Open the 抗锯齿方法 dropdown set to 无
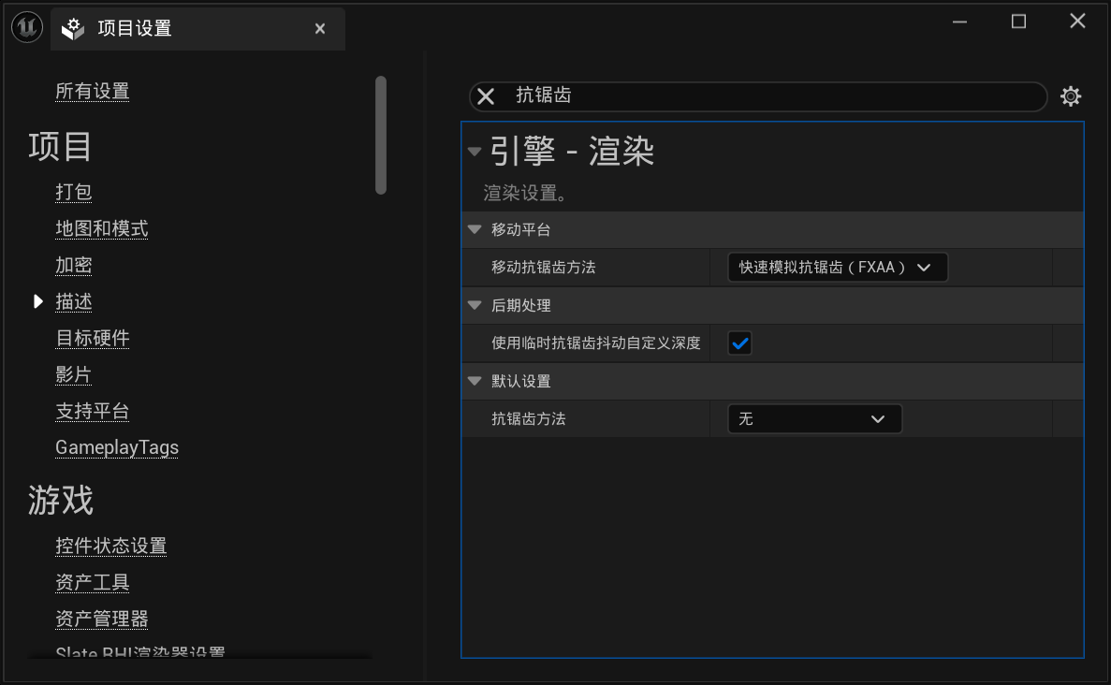 click(x=815, y=418)
